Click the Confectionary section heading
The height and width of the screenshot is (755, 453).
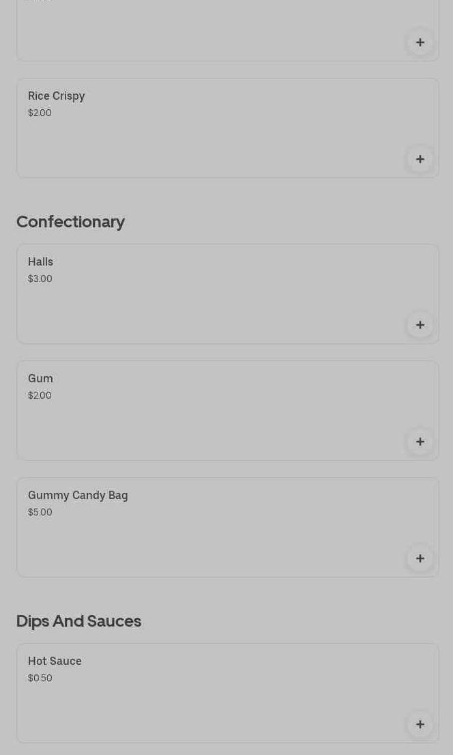pyautogui.click(x=70, y=221)
